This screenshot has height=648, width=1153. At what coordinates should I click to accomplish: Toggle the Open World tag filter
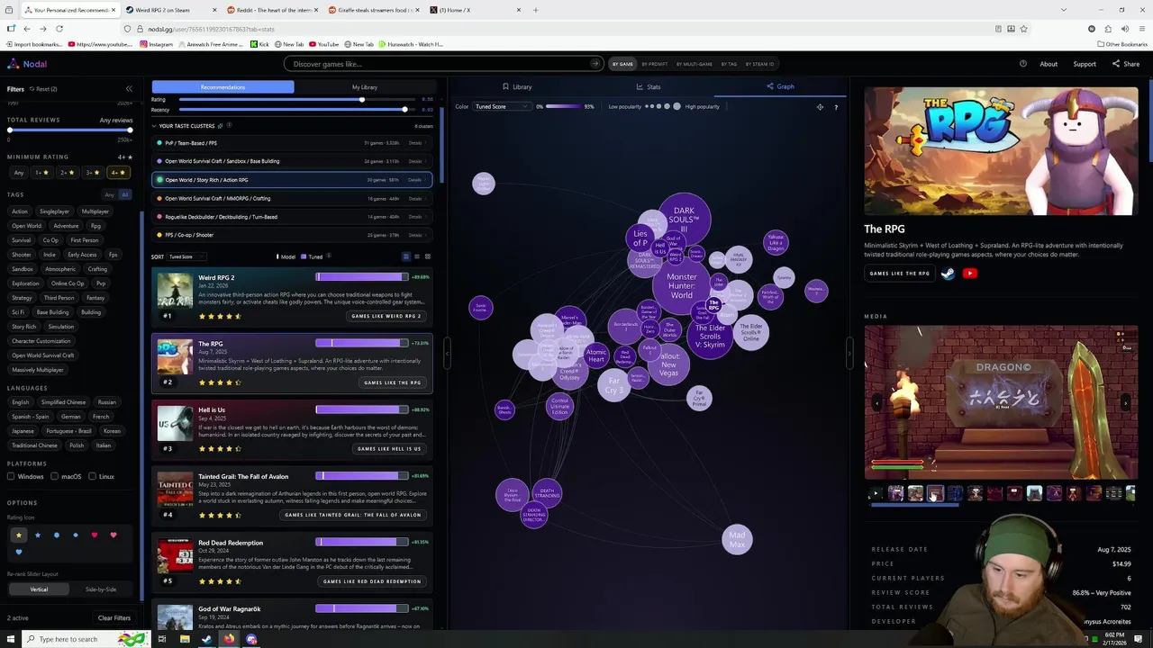point(27,226)
